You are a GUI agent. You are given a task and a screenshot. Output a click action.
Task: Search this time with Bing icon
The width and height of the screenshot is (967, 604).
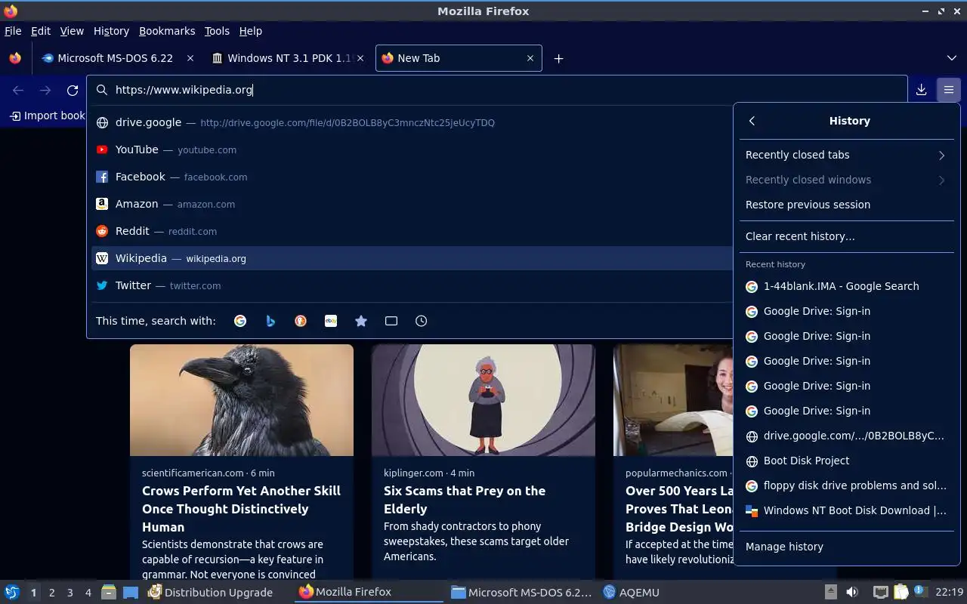point(270,321)
